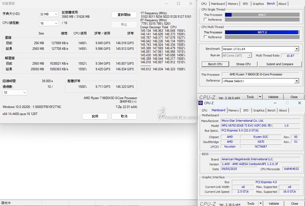Click the Stress CPU button
This screenshot has width=305, height=206.
(x=243, y=64)
